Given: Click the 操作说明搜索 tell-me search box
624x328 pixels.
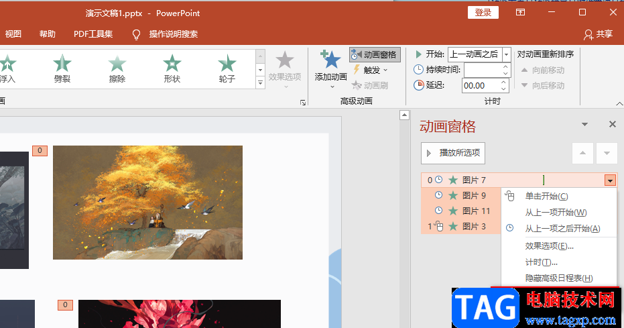Looking at the screenshot, I should [174, 34].
